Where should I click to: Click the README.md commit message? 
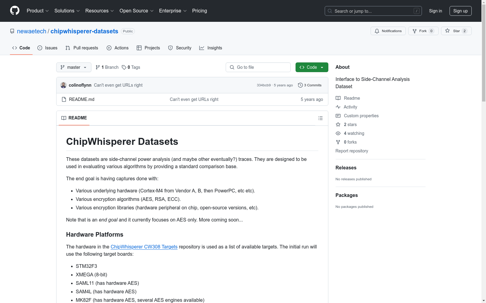tap(194, 99)
